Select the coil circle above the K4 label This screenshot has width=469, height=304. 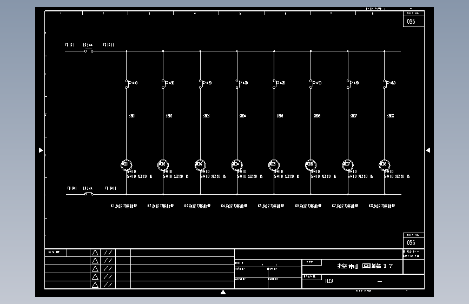237,165
